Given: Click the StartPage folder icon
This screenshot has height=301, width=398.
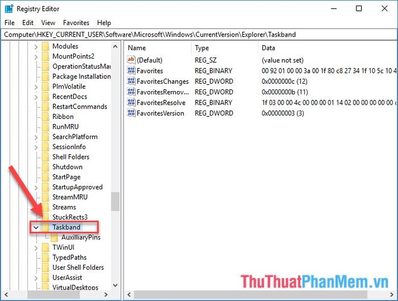Looking at the screenshot, I should pos(45,177).
